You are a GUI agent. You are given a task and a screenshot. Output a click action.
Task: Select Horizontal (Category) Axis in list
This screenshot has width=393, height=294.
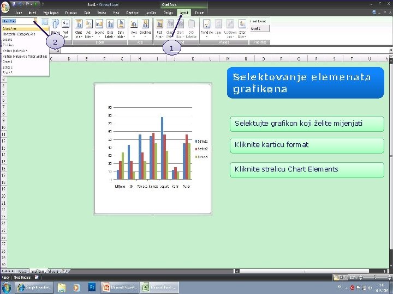(x=25, y=34)
